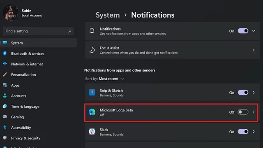Toggle Snip & Sketch notifications off

click(x=243, y=92)
